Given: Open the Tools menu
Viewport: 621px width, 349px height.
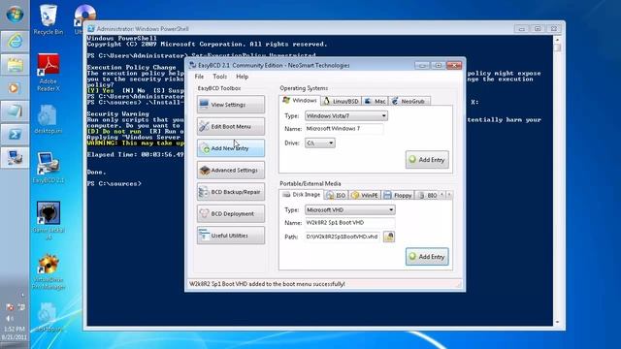Looking at the screenshot, I should click(x=220, y=77).
